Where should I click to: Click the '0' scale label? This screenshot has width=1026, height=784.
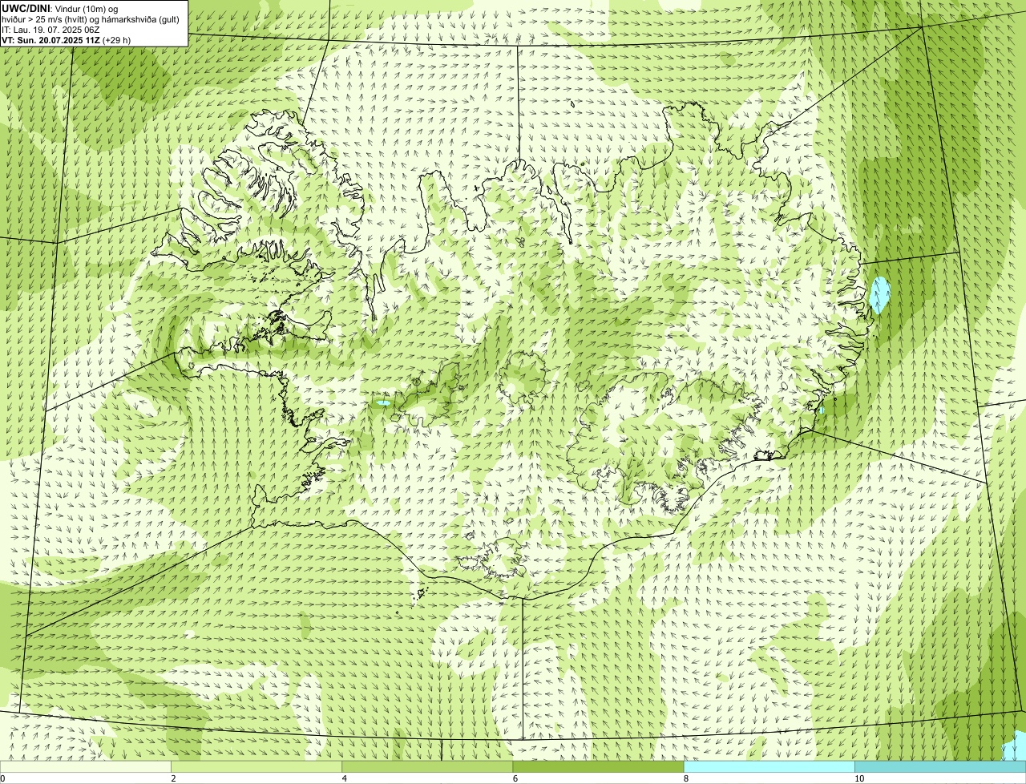click(2, 778)
